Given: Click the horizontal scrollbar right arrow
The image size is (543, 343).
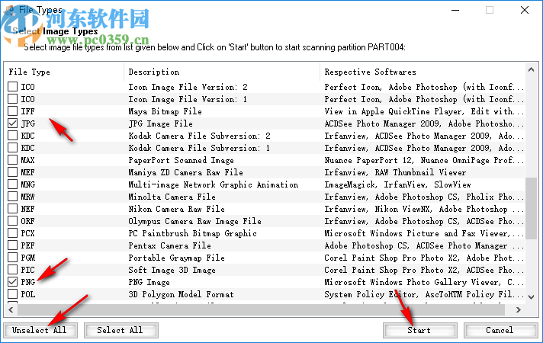Looking at the screenshot, I should [x=519, y=309].
